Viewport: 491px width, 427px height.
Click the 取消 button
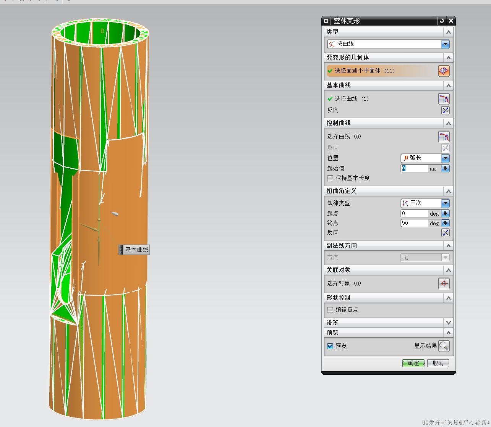click(438, 363)
